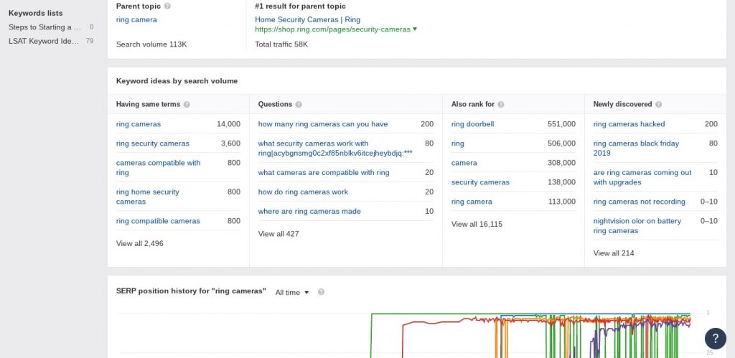735x358 pixels.
Task: Open ring cameras not recording keyword
Action: click(640, 202)
